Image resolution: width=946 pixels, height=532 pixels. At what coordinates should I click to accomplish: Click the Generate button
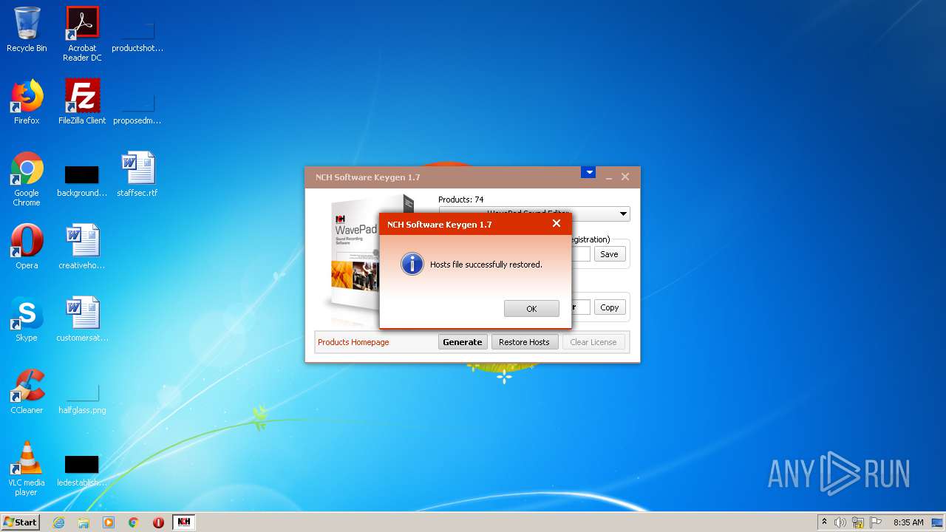[463, 342]
